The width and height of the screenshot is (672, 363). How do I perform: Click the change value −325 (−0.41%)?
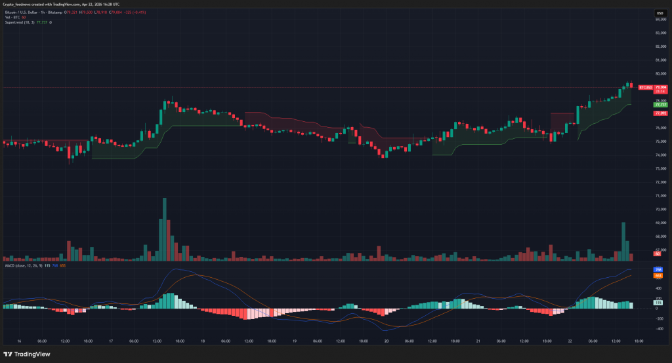[135, 12]
